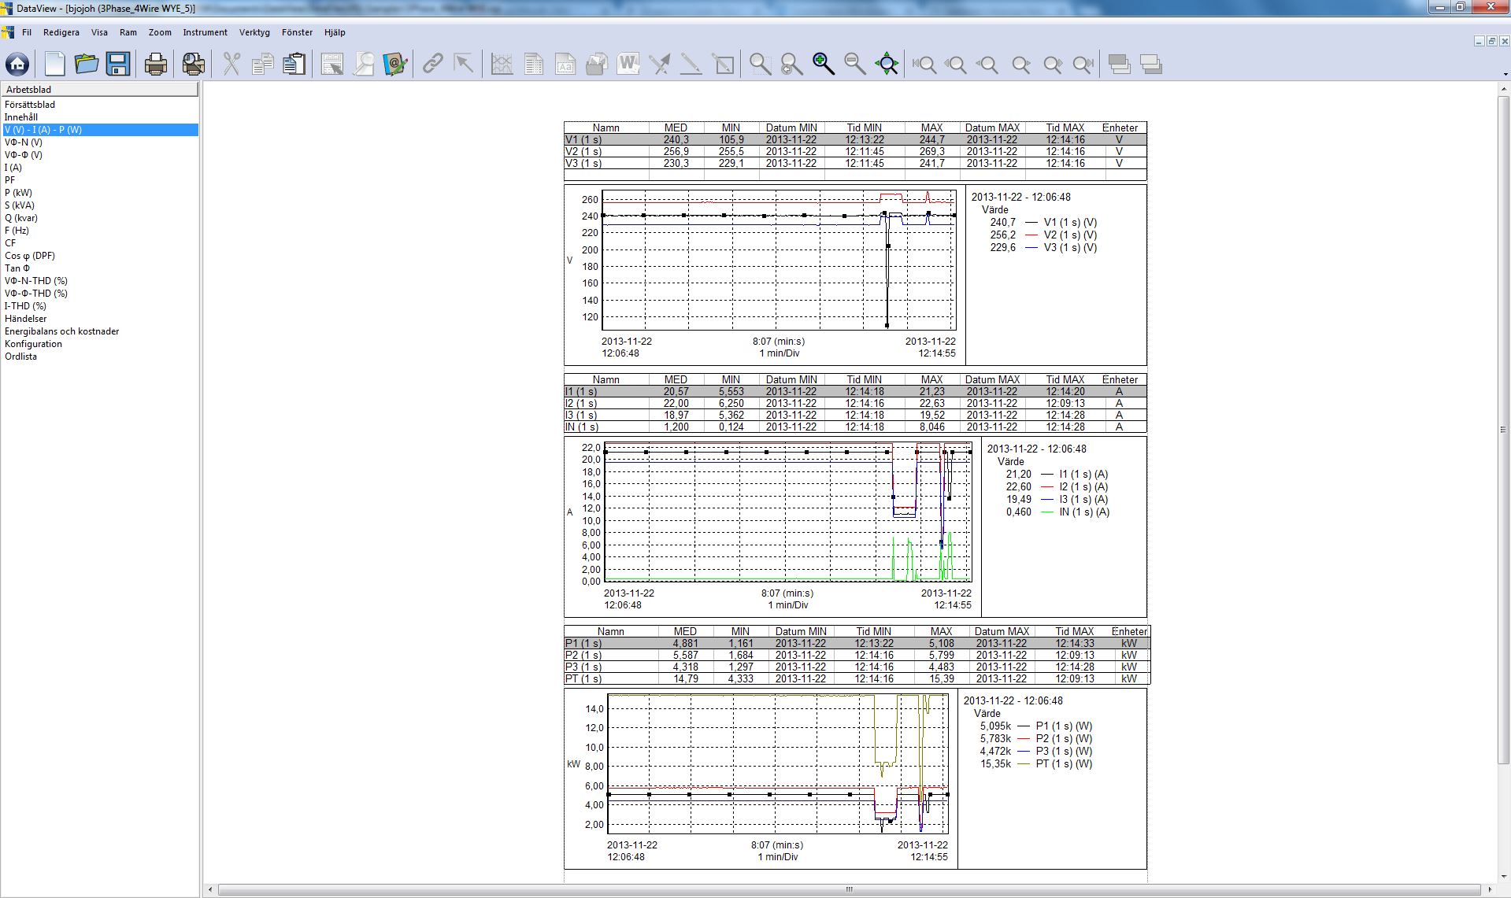Click the new blank document icon

pyautogui.click(x=54, y=65)
